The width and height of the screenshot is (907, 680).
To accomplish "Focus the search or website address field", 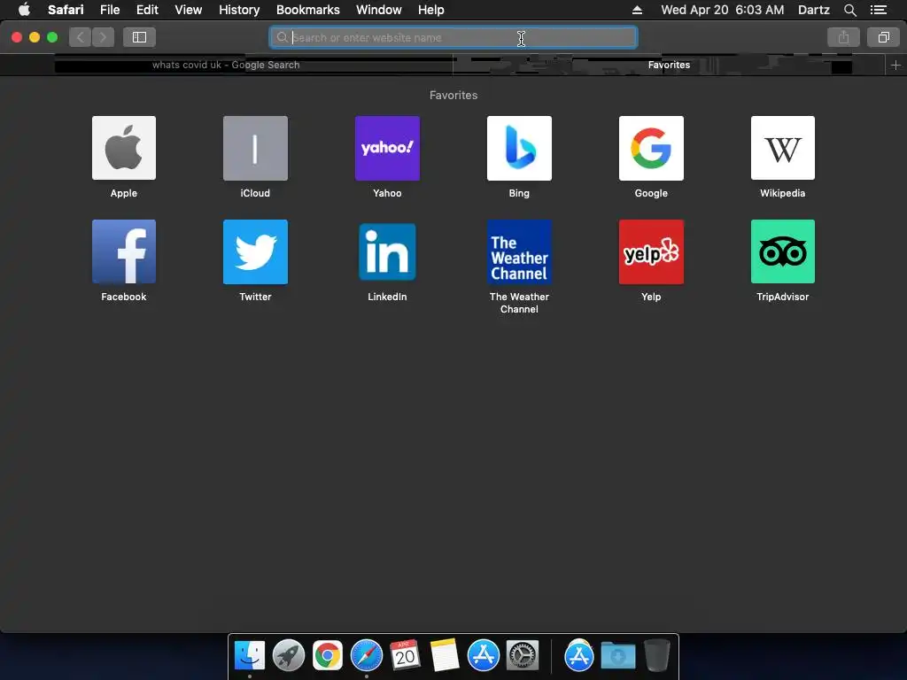I will [x=453, y=37].
